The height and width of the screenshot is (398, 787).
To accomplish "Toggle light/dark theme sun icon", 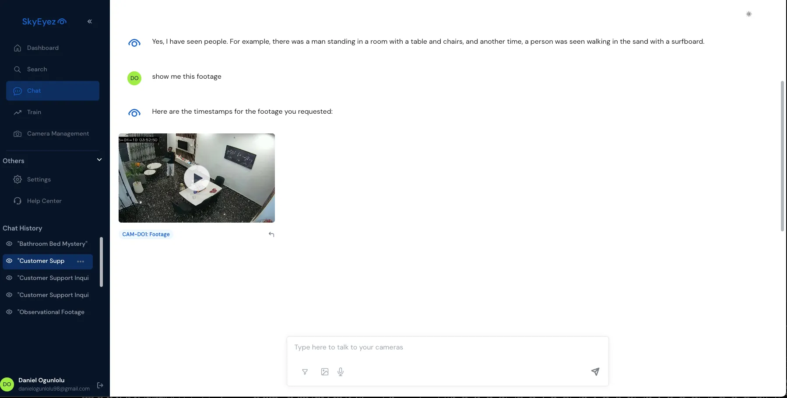I will pyautogui.click(x=749, y=14).
